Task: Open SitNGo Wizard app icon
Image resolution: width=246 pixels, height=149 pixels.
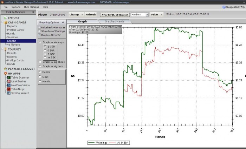Action: pyautogui.click(x=9, y=93)
